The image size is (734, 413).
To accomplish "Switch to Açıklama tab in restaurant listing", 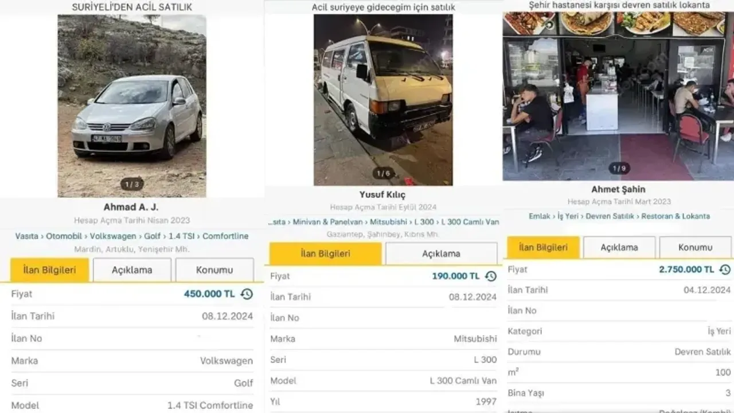I will 619,247.
